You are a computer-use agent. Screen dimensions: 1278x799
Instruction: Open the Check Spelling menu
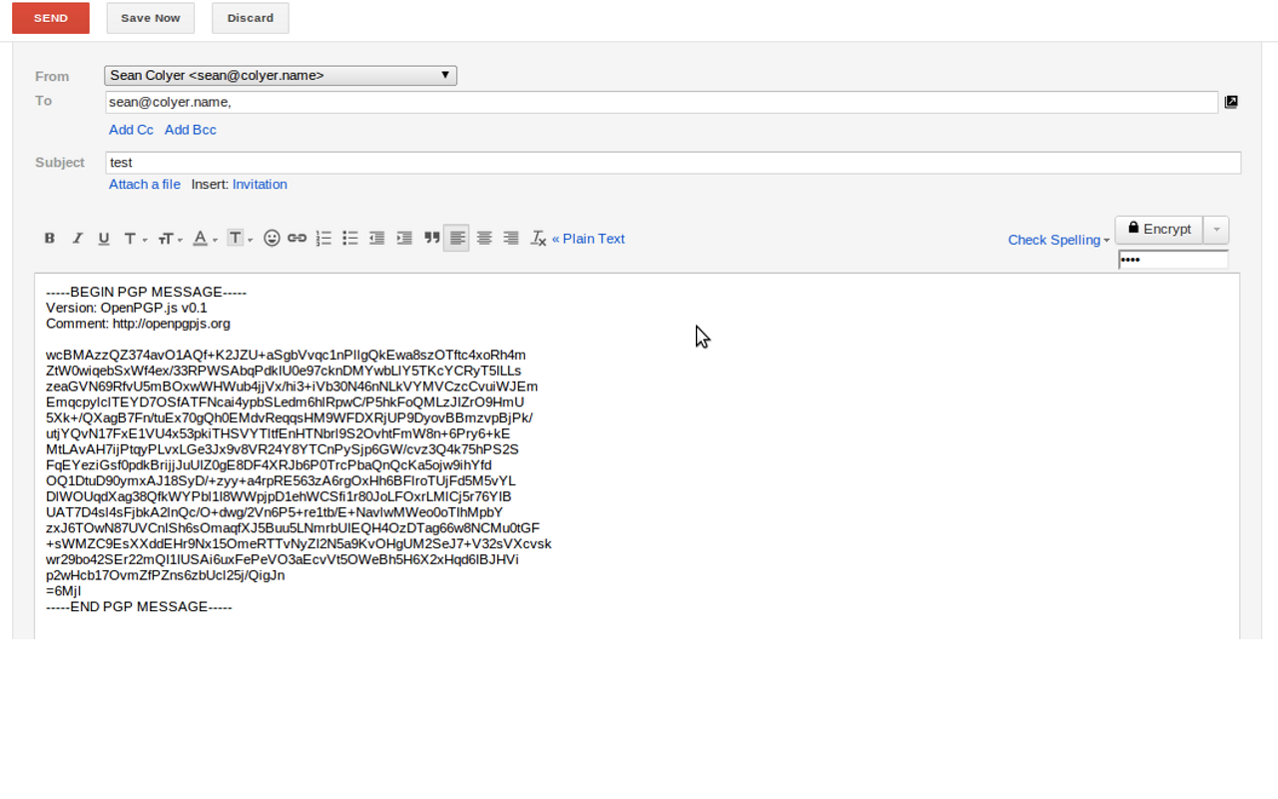coord(1058,240)
